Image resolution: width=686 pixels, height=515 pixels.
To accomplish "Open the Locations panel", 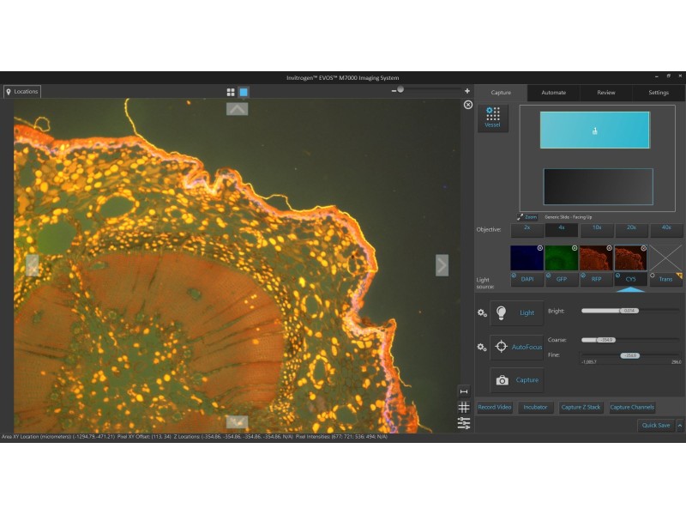I will 22,91.
